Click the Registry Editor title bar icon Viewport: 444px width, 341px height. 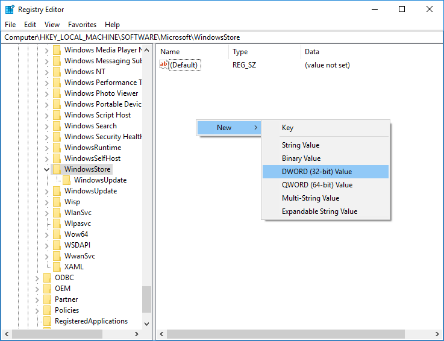10,9
